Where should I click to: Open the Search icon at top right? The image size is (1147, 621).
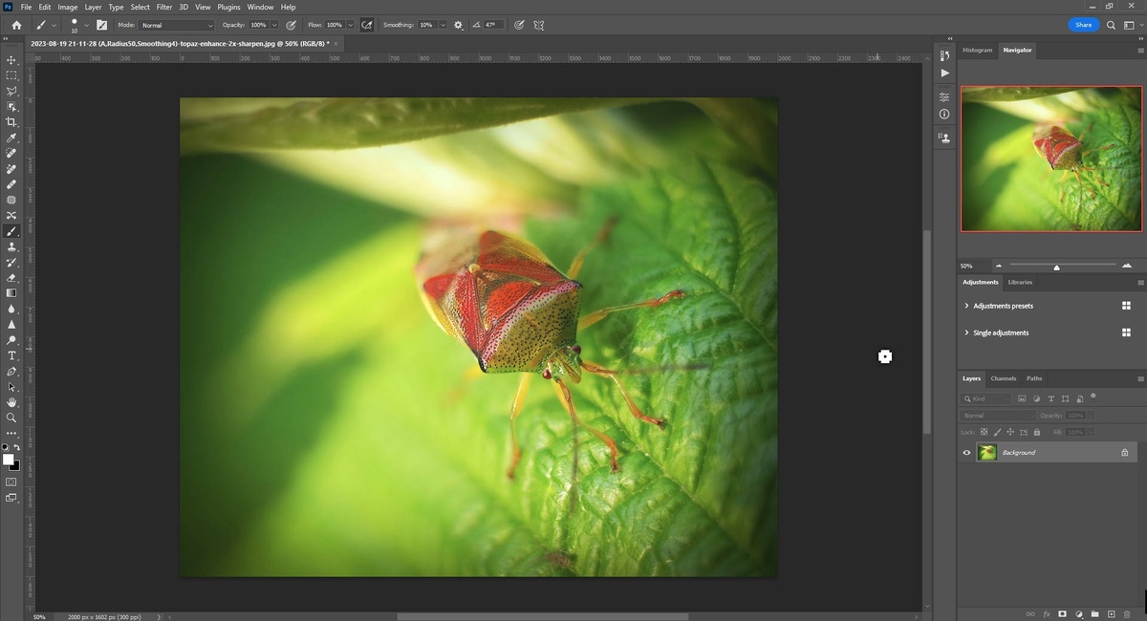coord(1111,25)
